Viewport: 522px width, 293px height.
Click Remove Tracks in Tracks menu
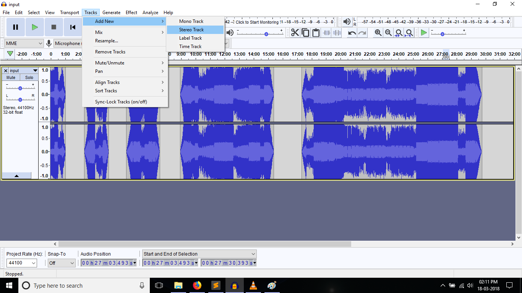110,52
